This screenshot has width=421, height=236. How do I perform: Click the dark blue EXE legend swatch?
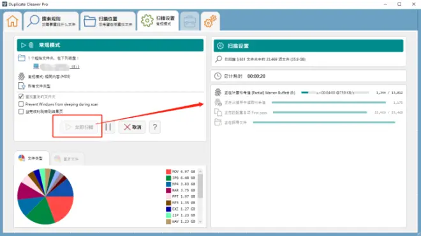tap(168, 209)
